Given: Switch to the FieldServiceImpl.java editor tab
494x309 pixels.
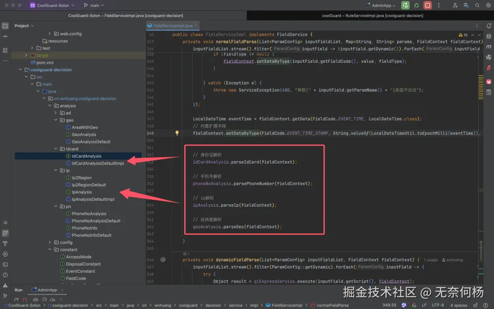Looking at the screenshot, I should (x=172, y=25).
